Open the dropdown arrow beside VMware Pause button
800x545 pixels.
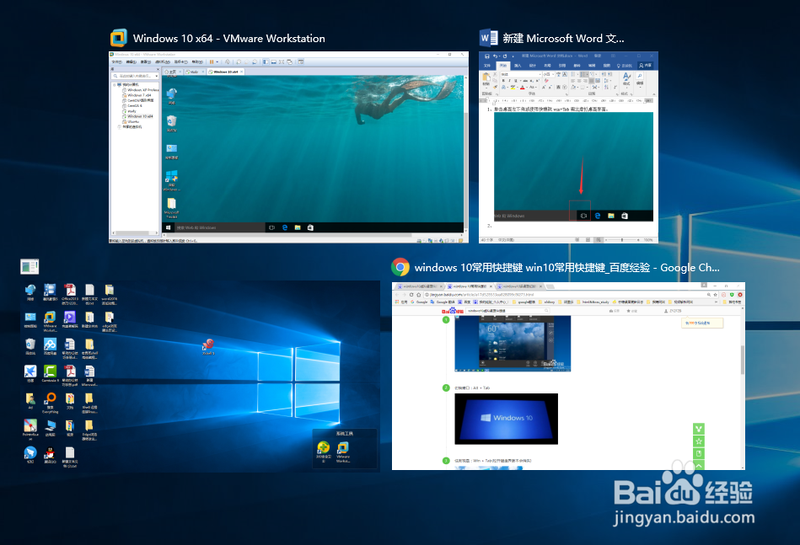(217, 61)
